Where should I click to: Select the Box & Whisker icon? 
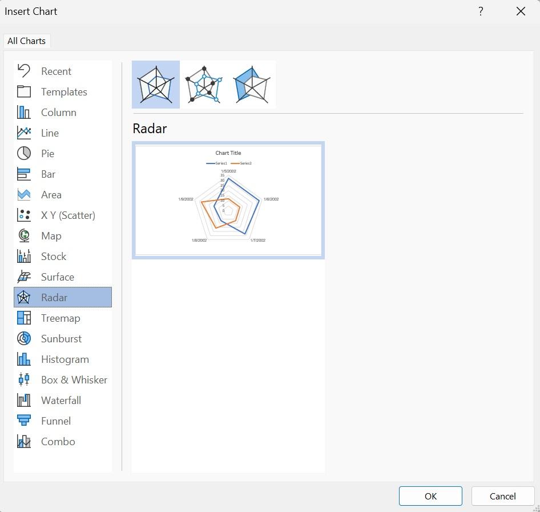(x=24, y=380)
